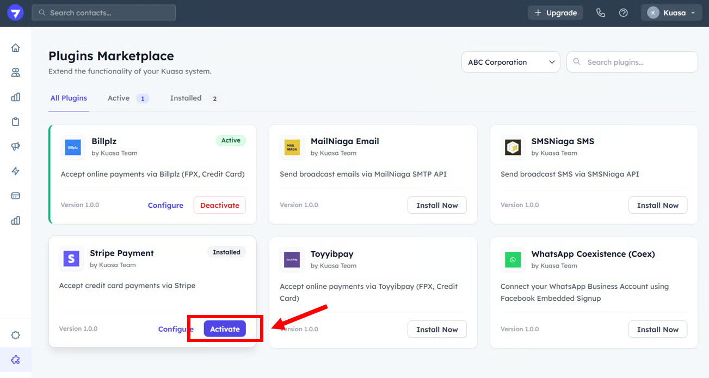Open the Contacts people icon in sidebar
This screenshot has height=378, width=709.
(x=15, y=72)
